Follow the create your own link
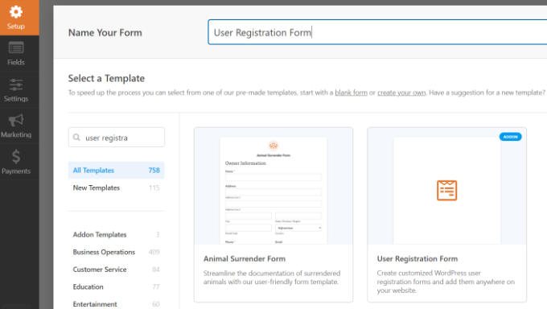547x309 pixels. (x=401, y=93)
